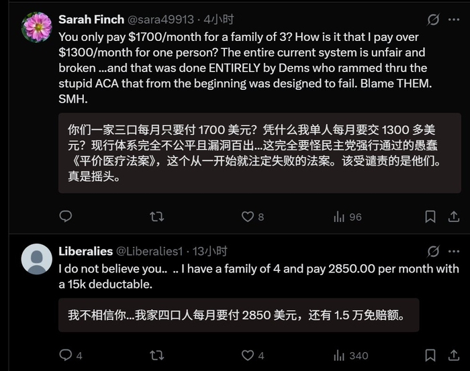Open Grok icon on Liberalies' tweet
The image size is (470, 371).
(433, 252)
